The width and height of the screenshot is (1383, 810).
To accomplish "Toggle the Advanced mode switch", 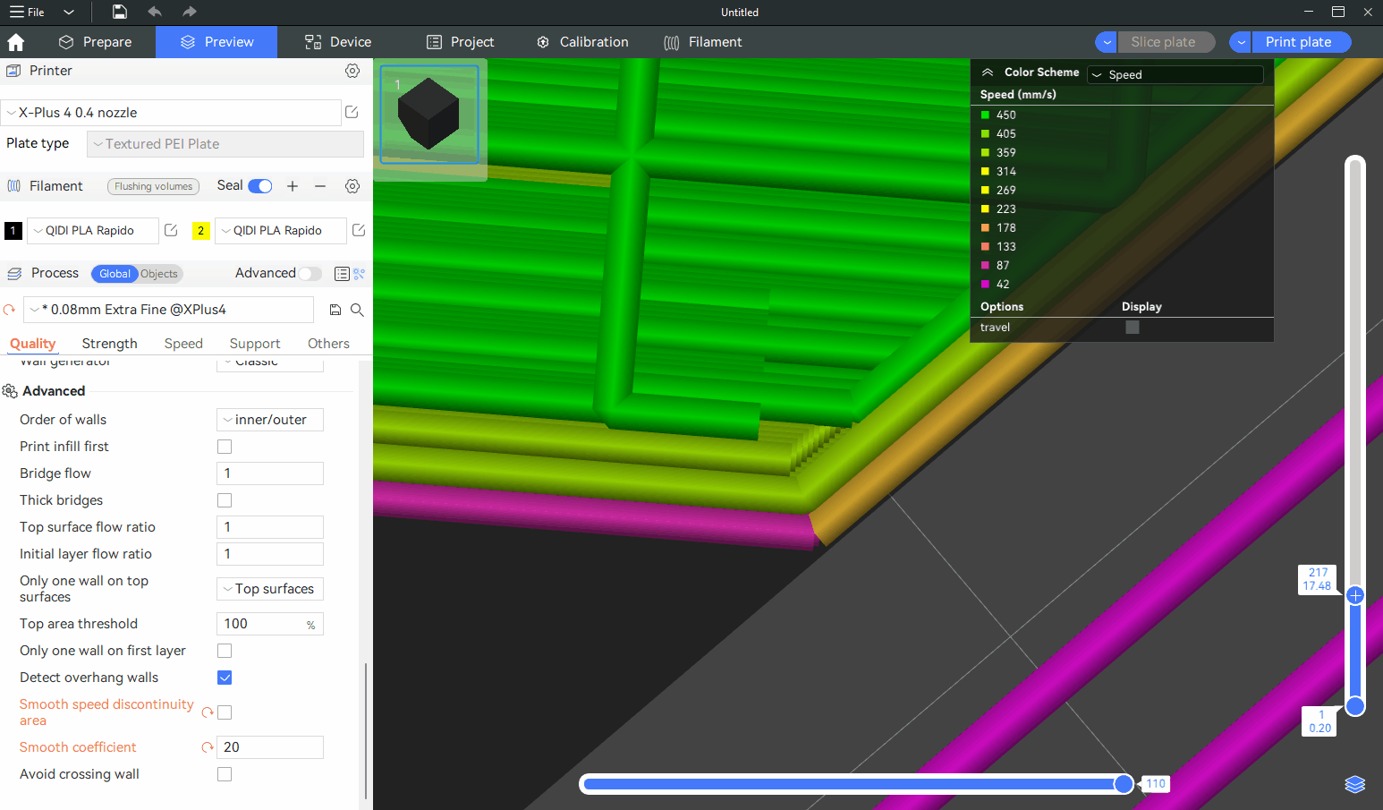I will click(x=310, y=274).
